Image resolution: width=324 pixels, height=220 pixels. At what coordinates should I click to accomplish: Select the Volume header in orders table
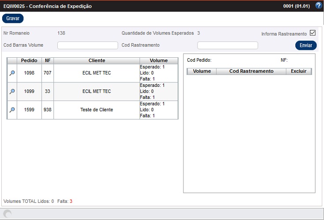click(159, 60)
